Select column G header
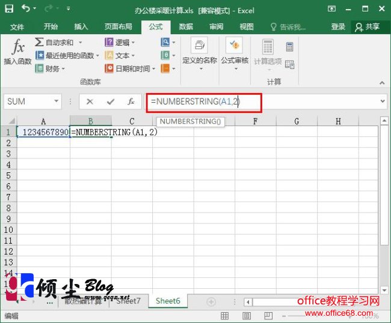Image resolution: width=391 pixels, height=323 pixels. click(x=297, y=121)
